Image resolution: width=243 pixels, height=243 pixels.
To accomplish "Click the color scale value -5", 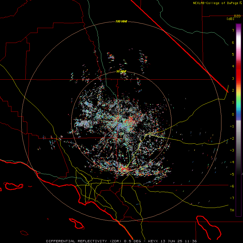I will click(x=232, y=174).
